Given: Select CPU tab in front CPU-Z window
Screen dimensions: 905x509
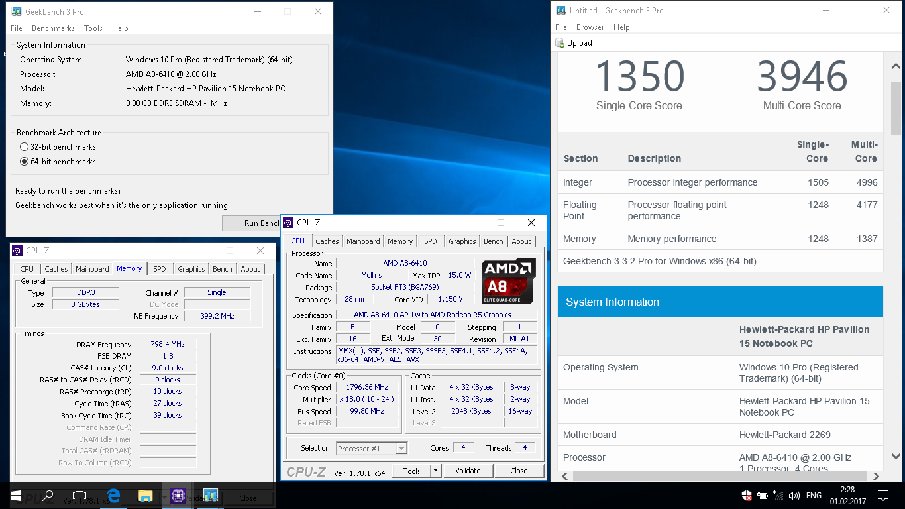Looking at the screenshot, I should (x=298, y=241).
